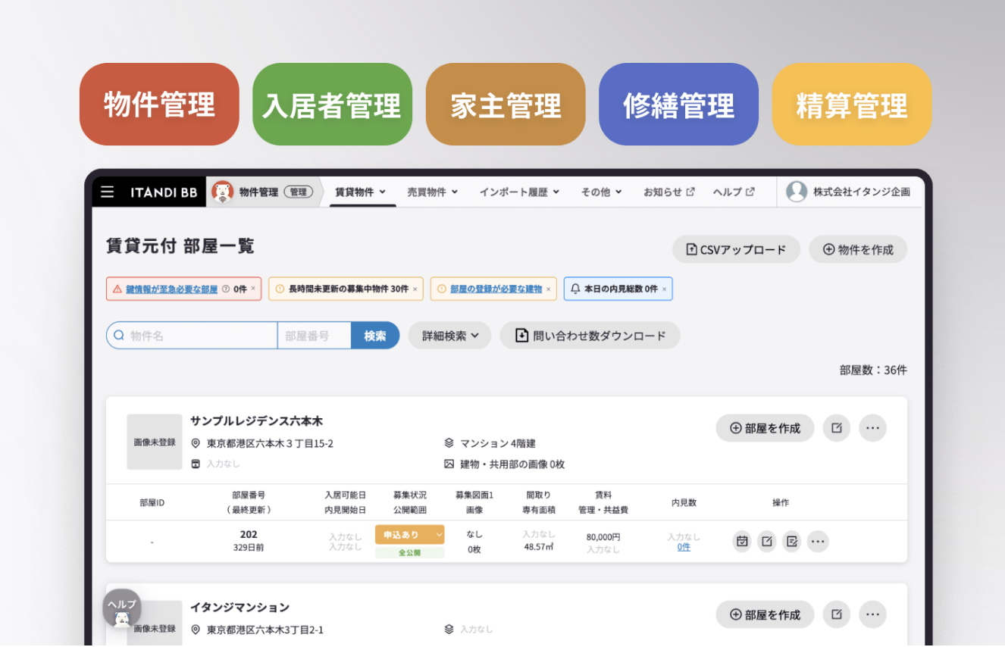Open the インポート履歴 menu
This screenshot has height=647, width=1005.
tap(519, 192)
